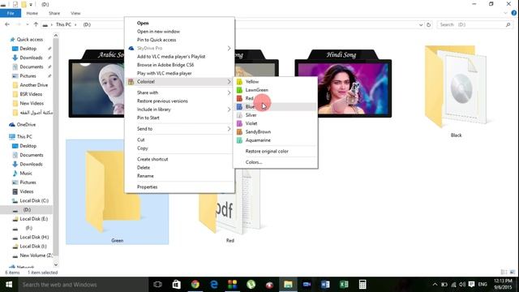Select OneDrive in navigation pane
The width and height of the screenshot is (519, 292).
26,125
